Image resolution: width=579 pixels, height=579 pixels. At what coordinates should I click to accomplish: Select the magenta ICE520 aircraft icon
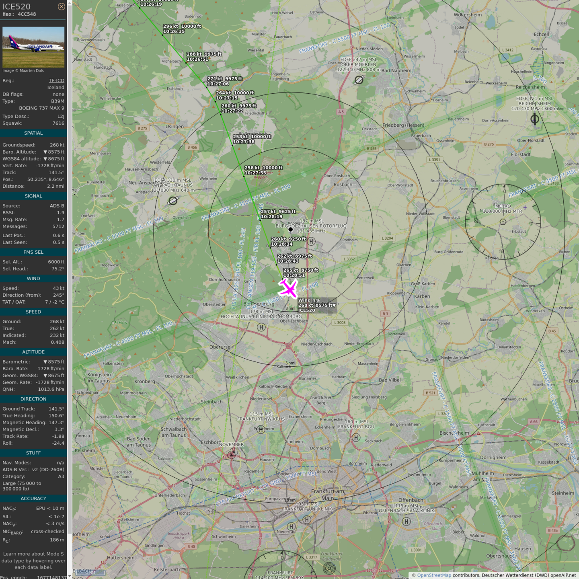pyautogui.click(x=288, y=288)
